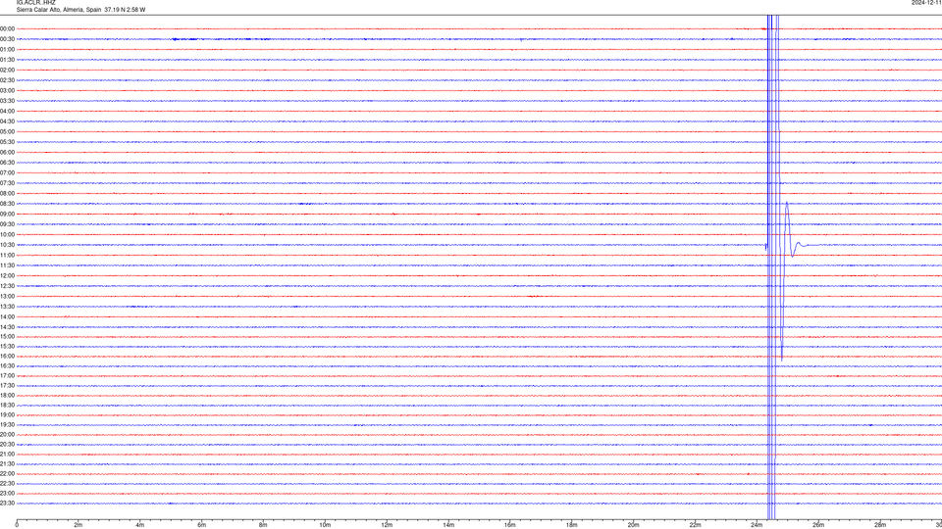Screen dimensions: 942x529
Task: Click the 2m tick label on the axis
Action: (78, 525)
